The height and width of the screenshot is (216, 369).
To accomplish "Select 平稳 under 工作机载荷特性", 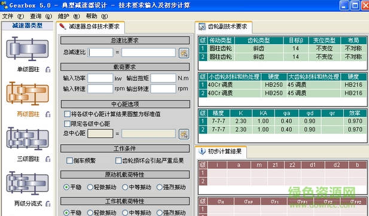I will [66, 212].
